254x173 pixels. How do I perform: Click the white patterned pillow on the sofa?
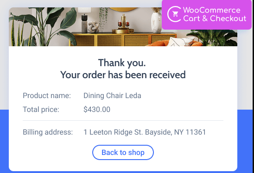[x=180, y=42]
